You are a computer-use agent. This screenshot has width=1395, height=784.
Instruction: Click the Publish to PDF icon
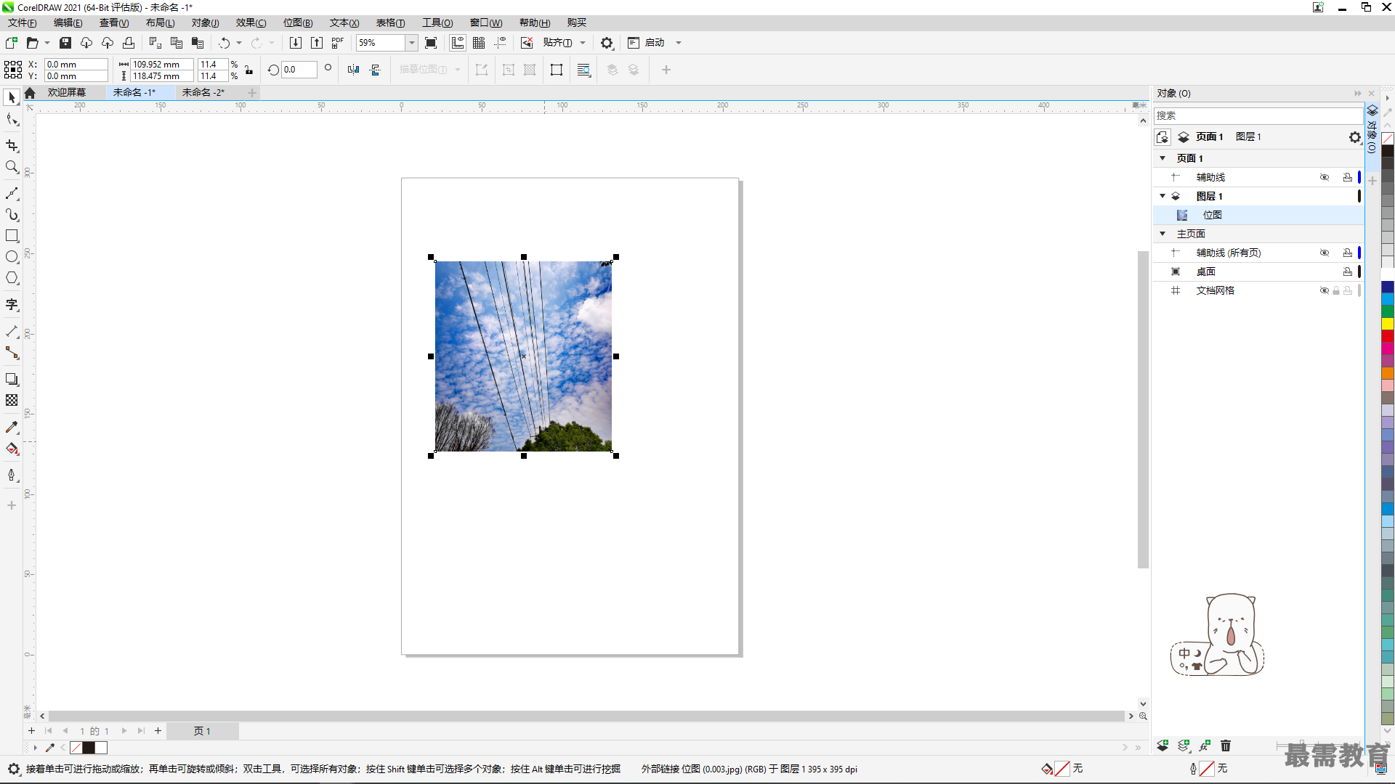[337, 43]
